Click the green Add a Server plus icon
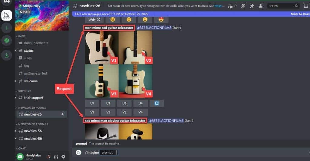 7,28
